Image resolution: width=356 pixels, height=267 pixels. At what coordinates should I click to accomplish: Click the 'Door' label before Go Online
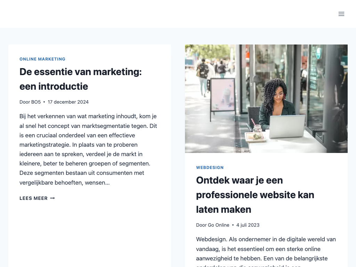tap(201, 225)
